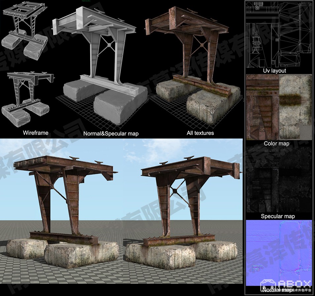Screen dimensions: 315x296
Task: Select the Color map texture image
Action: [279, 107]
